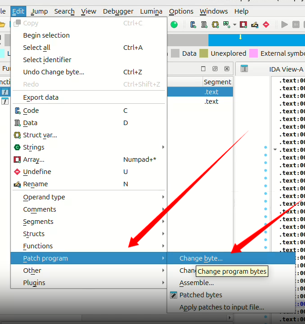Click the Code toolbar icon
Screen dimensions: 305x324
pos(193,24)
